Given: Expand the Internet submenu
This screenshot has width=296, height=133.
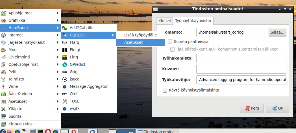Looking at the screenshot, I should pos(31,35).
